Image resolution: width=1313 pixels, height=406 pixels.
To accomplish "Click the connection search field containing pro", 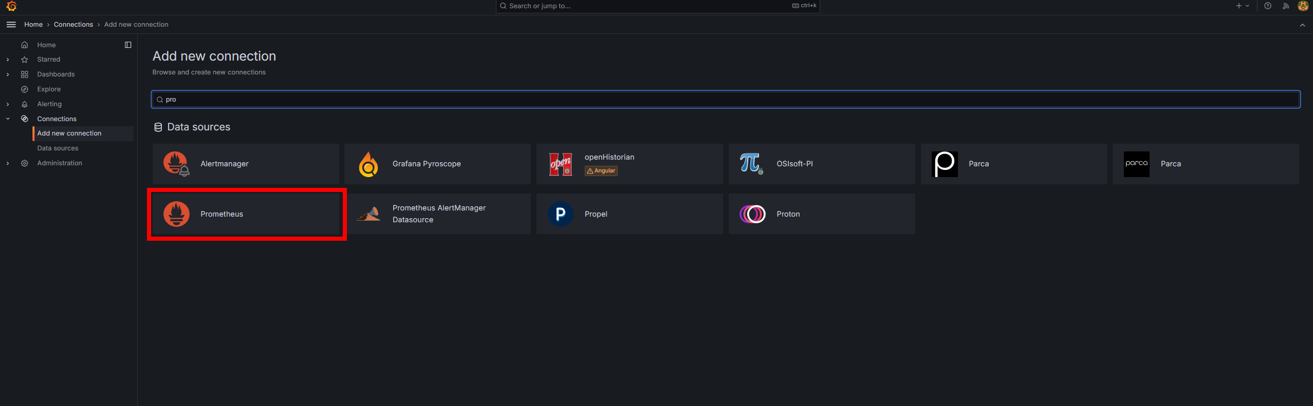I will 726,100.
